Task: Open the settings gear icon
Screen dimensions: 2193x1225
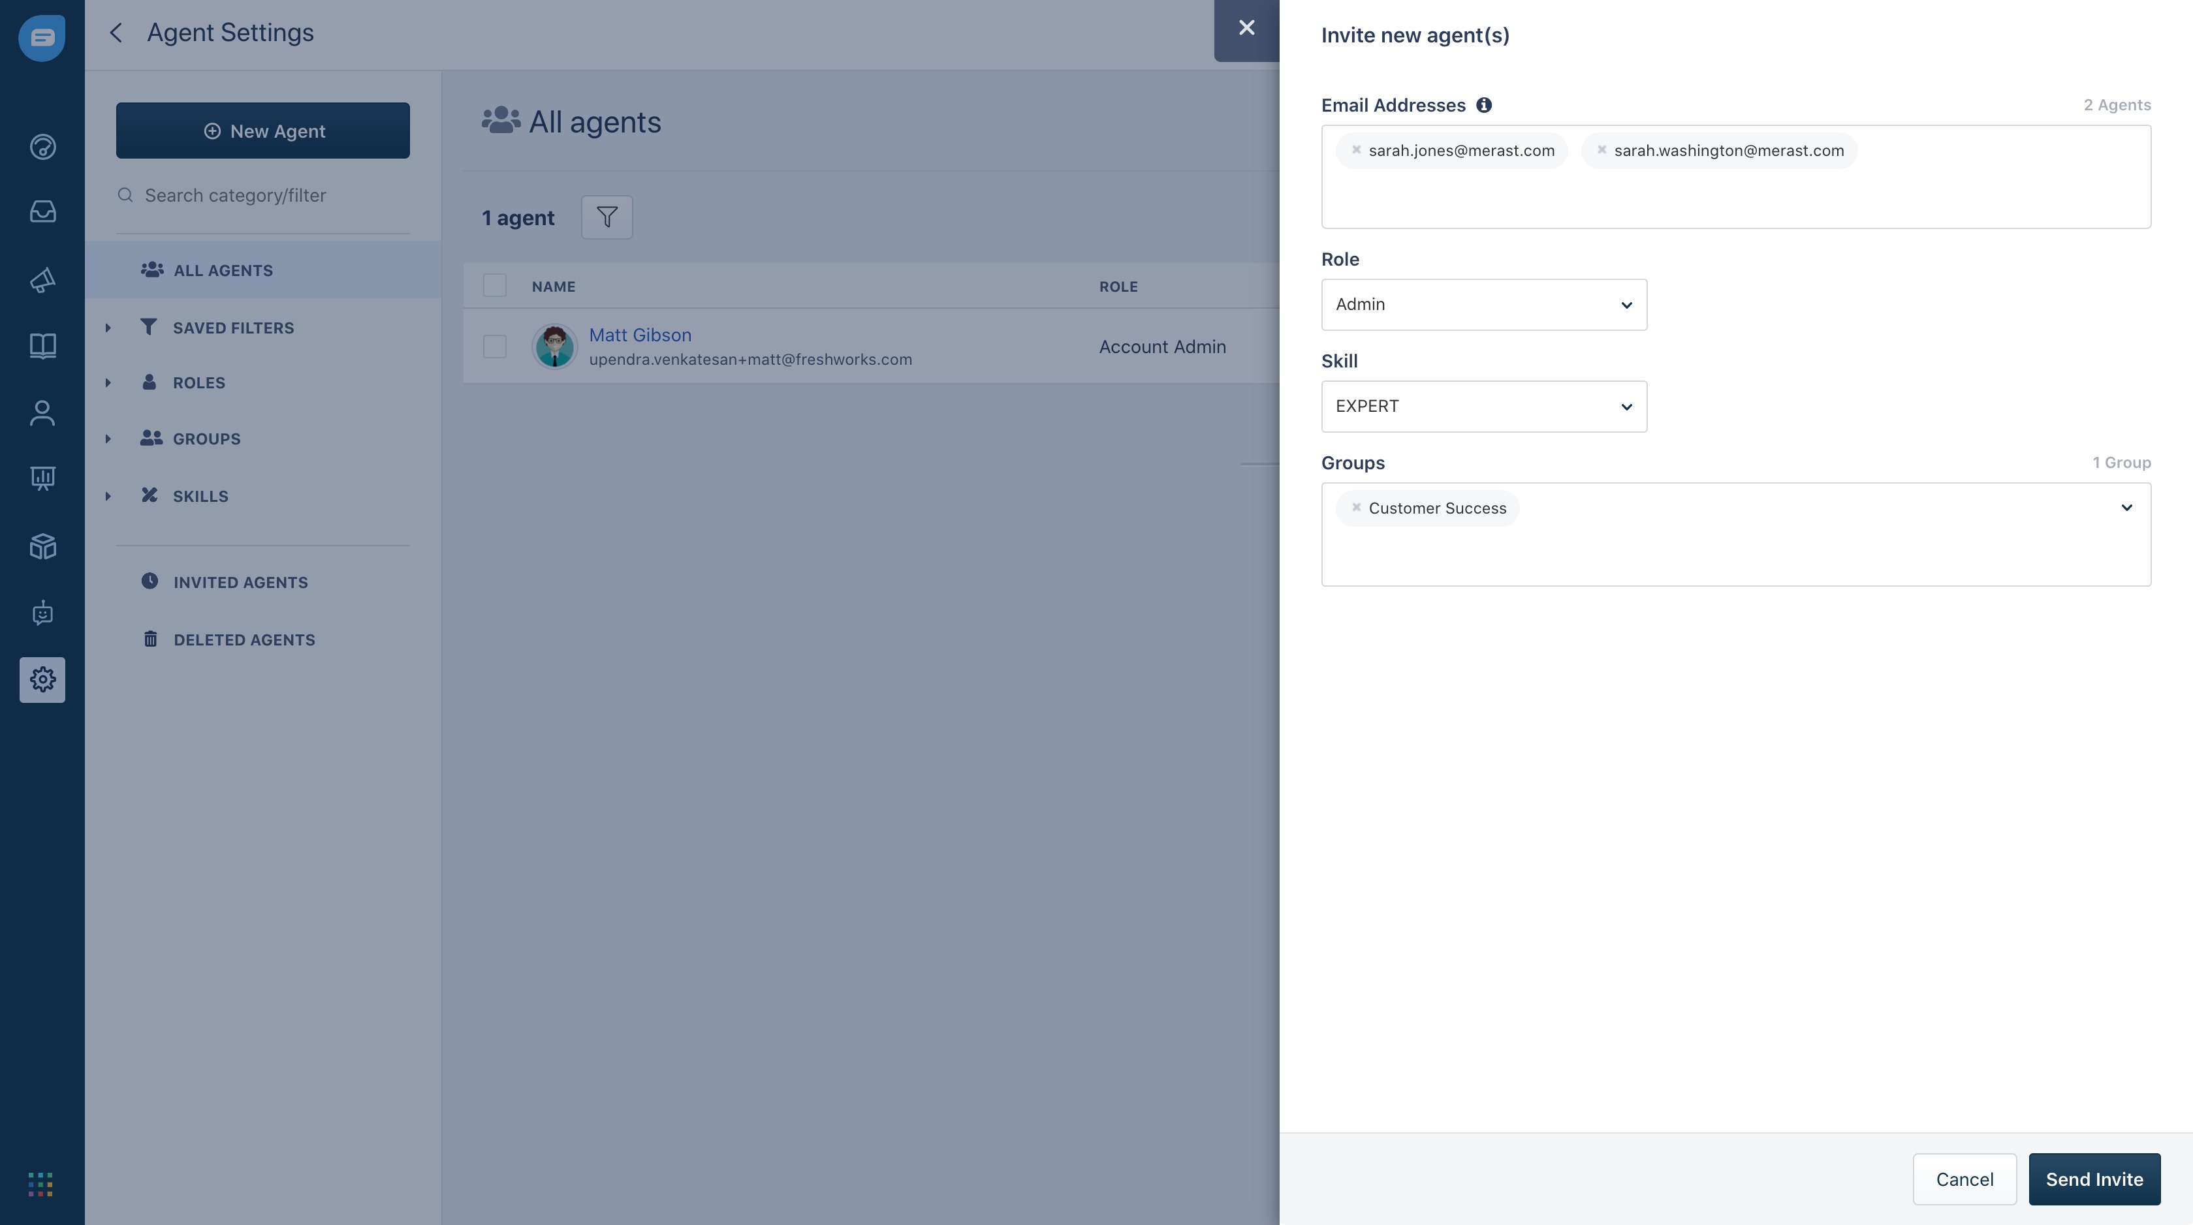Action: [x=42, y=679]
